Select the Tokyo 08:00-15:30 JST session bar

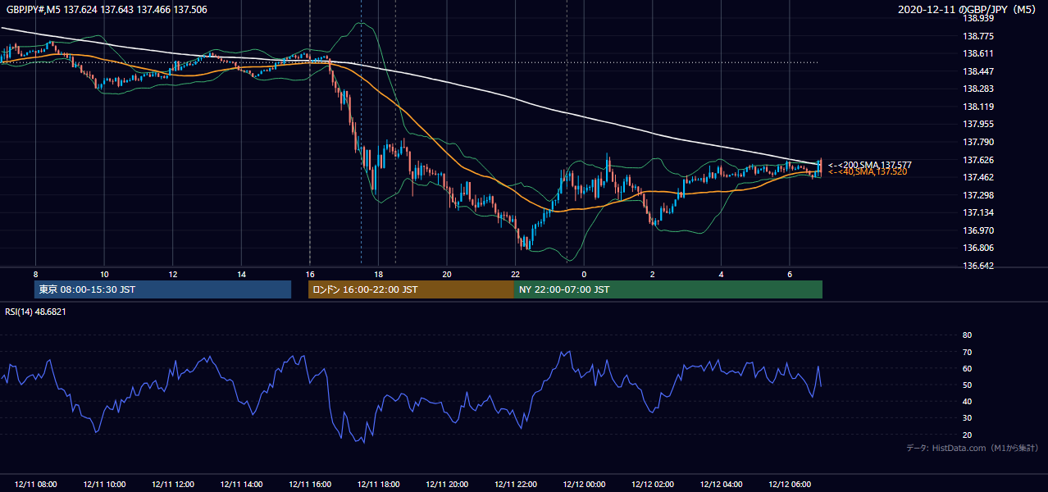pyautogui.click(x=163, y=289)
